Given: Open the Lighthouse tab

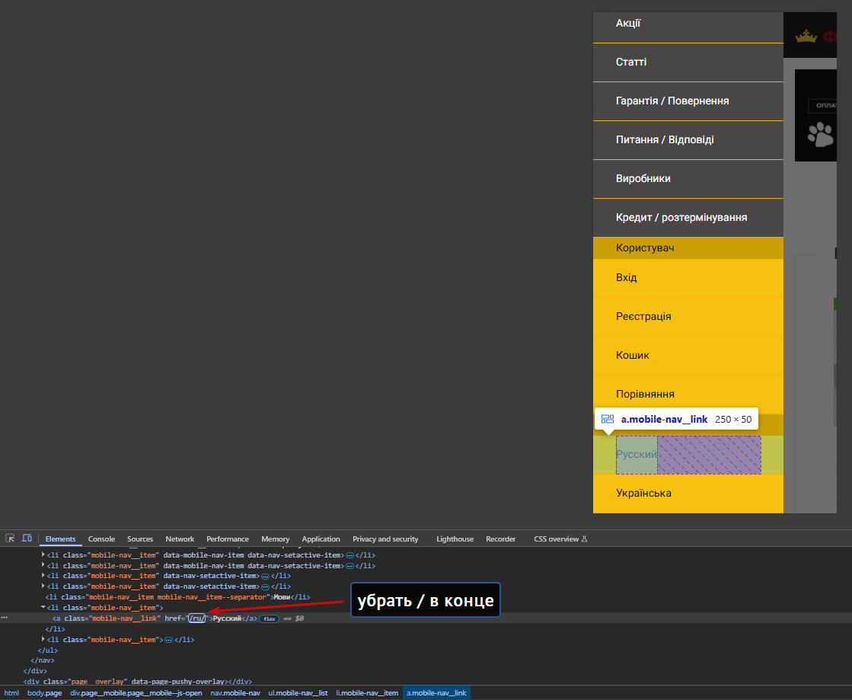Looking at the screenshot, I should coord(455,539).
